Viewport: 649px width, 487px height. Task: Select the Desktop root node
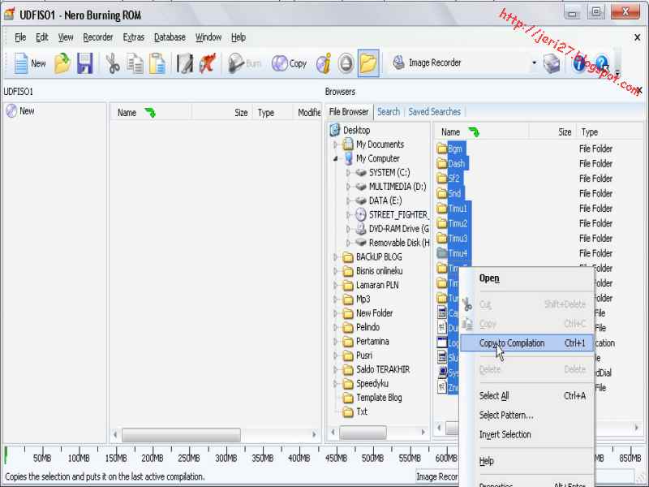(350, 131)
